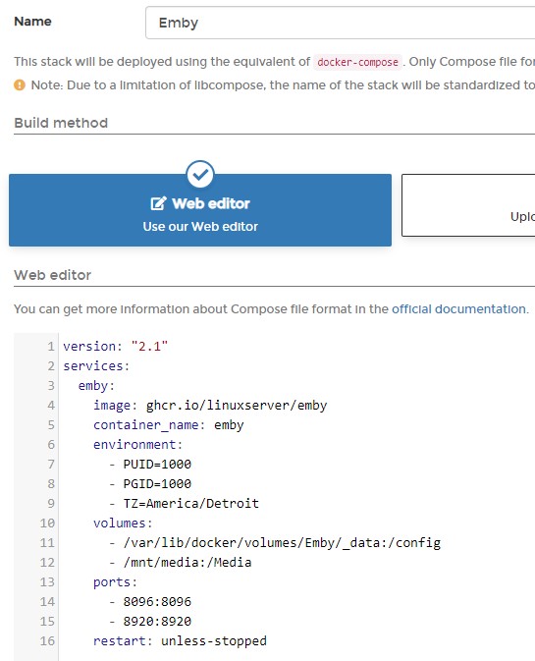Screen dimensions: 535x661
Task: Click the /mnt/media:/Media volume line
Action: point(180,563)
